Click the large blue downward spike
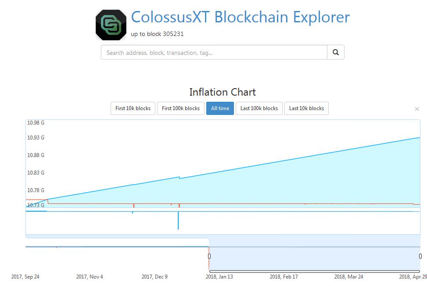 click(x=178, y=220)
